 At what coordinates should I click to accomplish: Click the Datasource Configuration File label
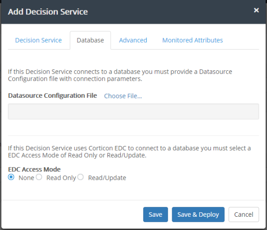point(53,96)
